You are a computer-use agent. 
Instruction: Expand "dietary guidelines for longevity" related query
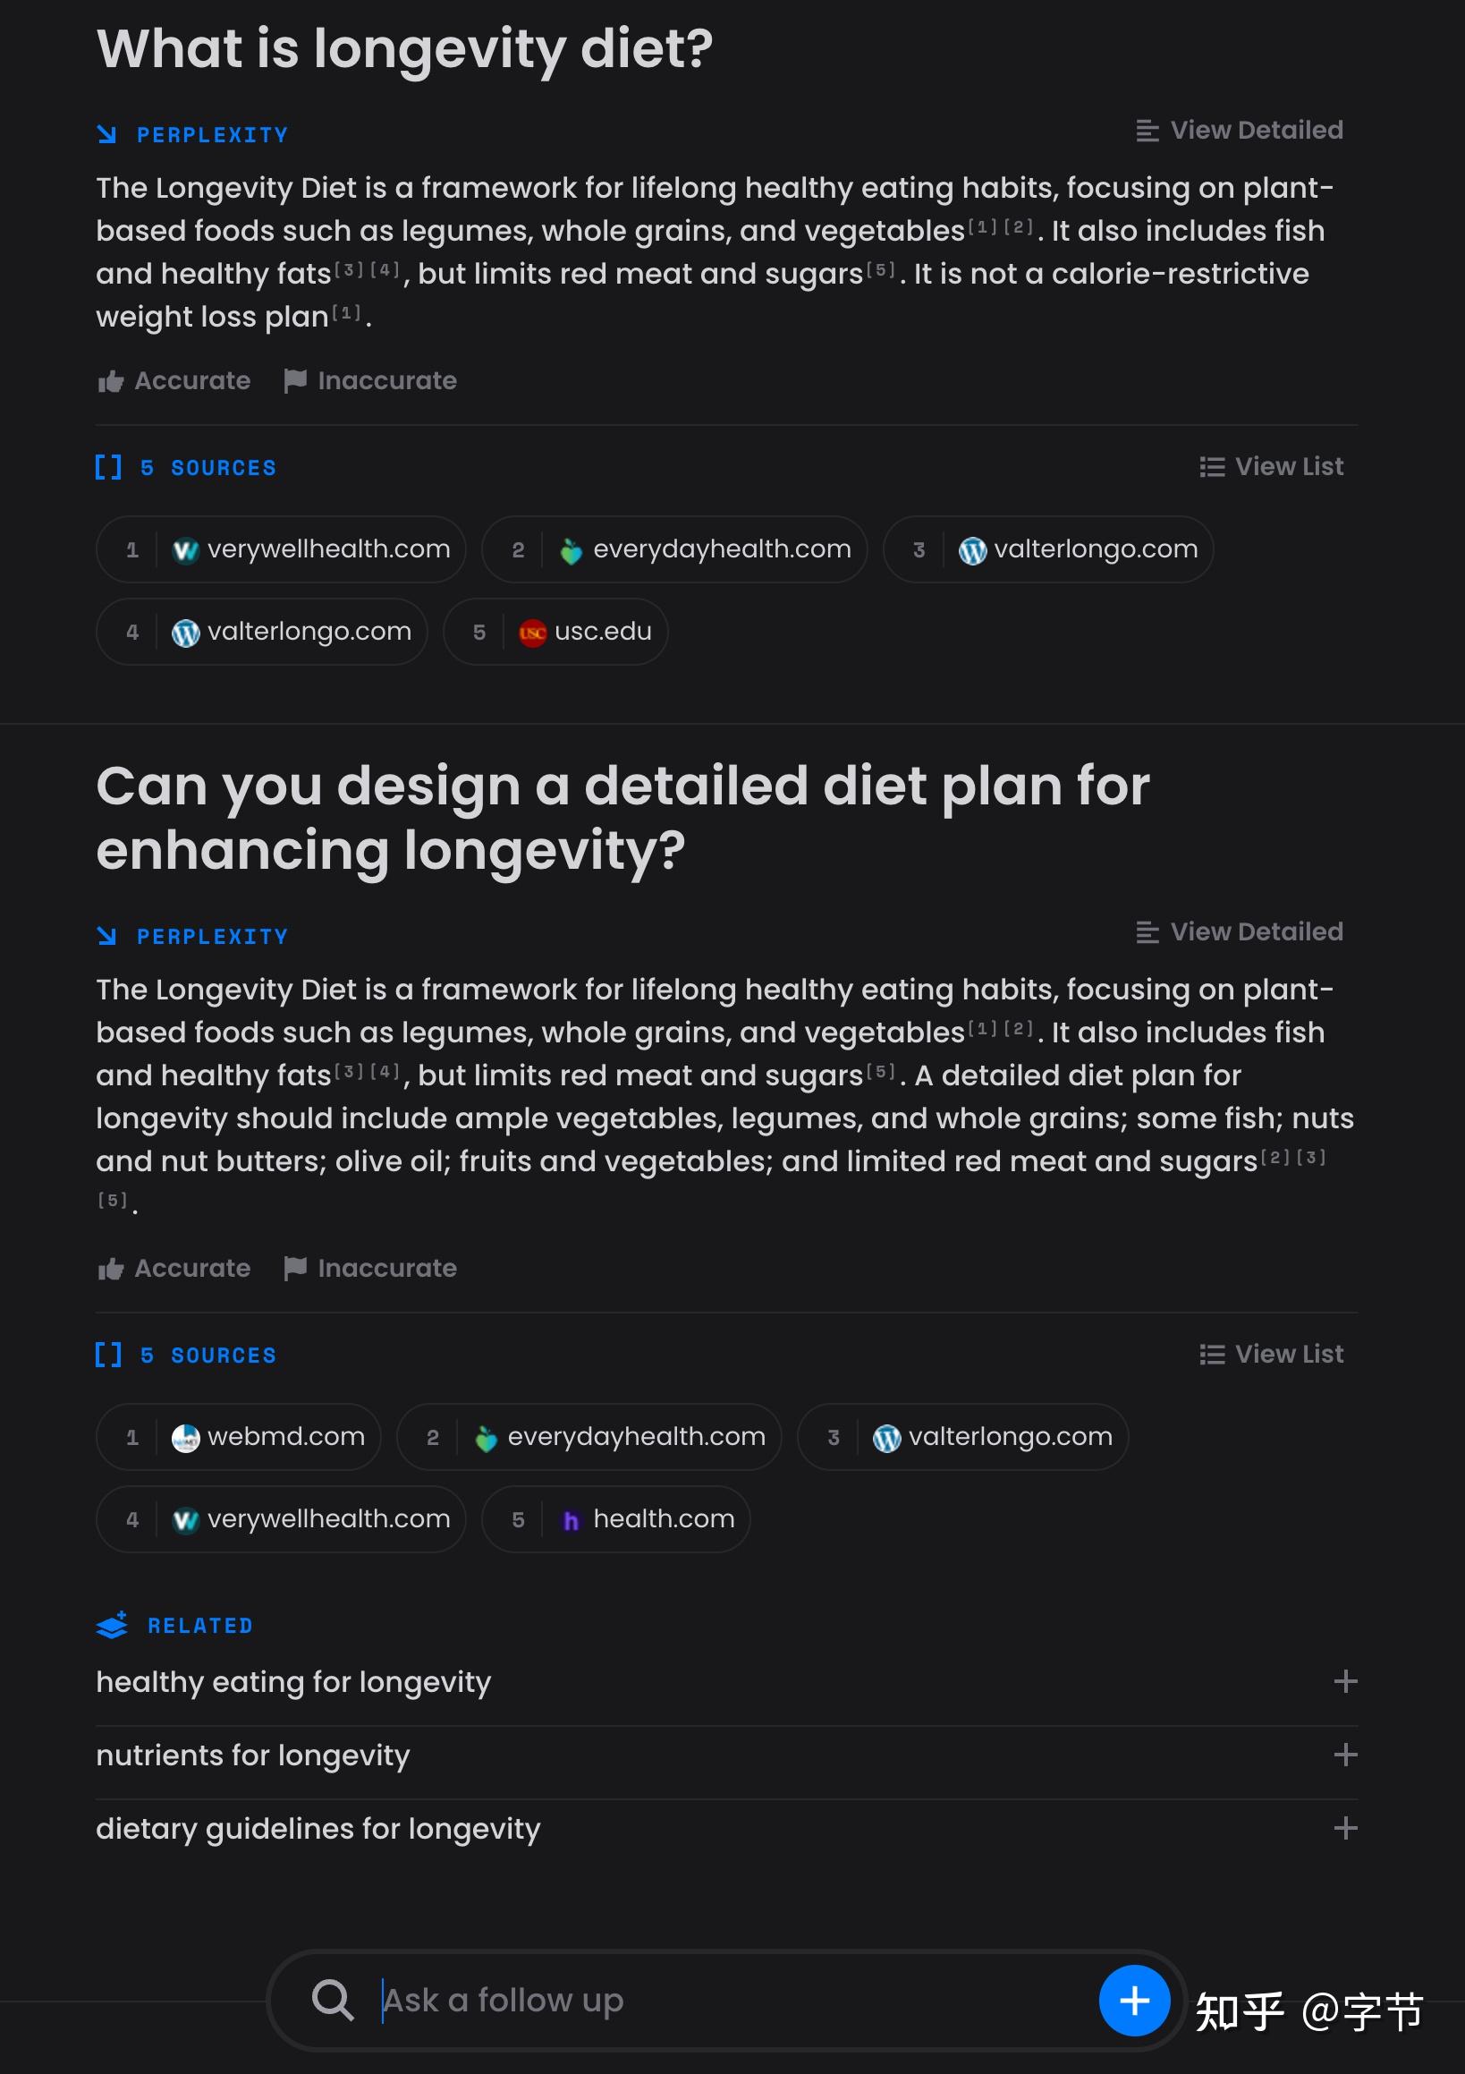1345,1828
